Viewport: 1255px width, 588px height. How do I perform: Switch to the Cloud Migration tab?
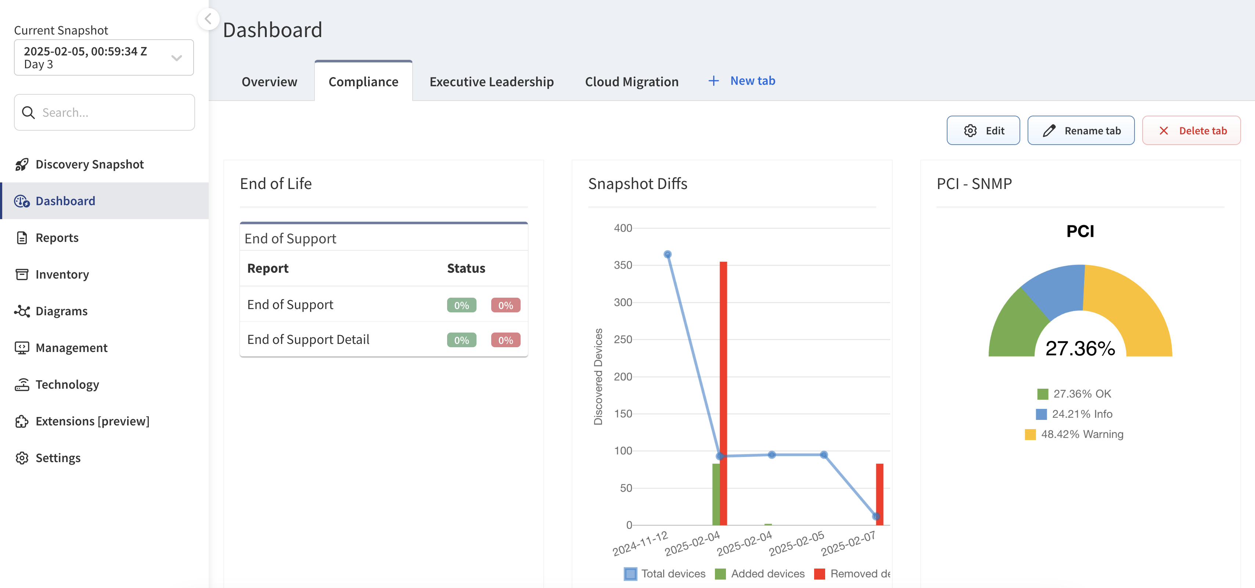click(x=632, y=82)
